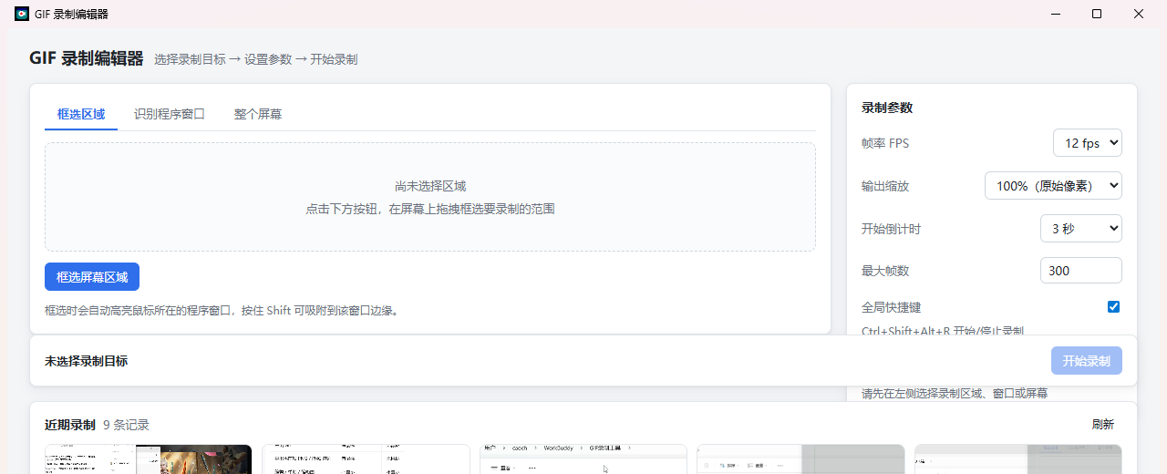Toggle the 全局快捷键 checkbox
Screen dimensions: 1167x474
1113,307
